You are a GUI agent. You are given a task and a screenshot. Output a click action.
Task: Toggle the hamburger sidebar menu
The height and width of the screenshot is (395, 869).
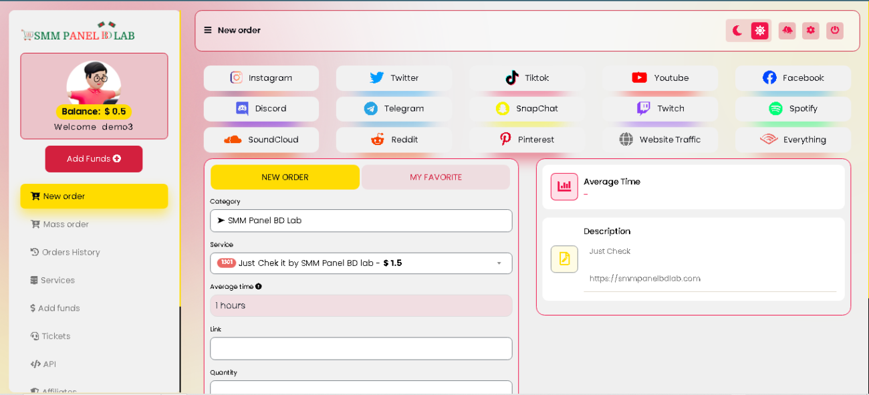pyautogui.click(x=208, y=30)
